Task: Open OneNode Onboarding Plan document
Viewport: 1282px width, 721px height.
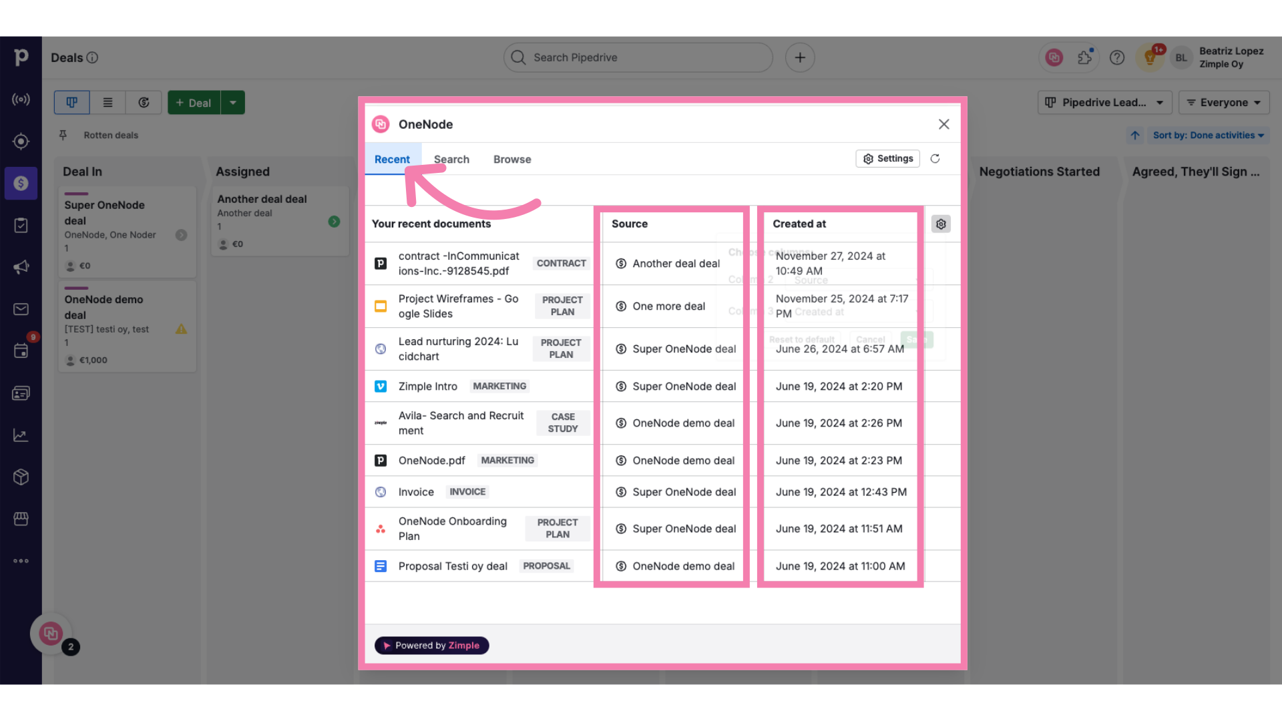Action: tap(452, 529)
